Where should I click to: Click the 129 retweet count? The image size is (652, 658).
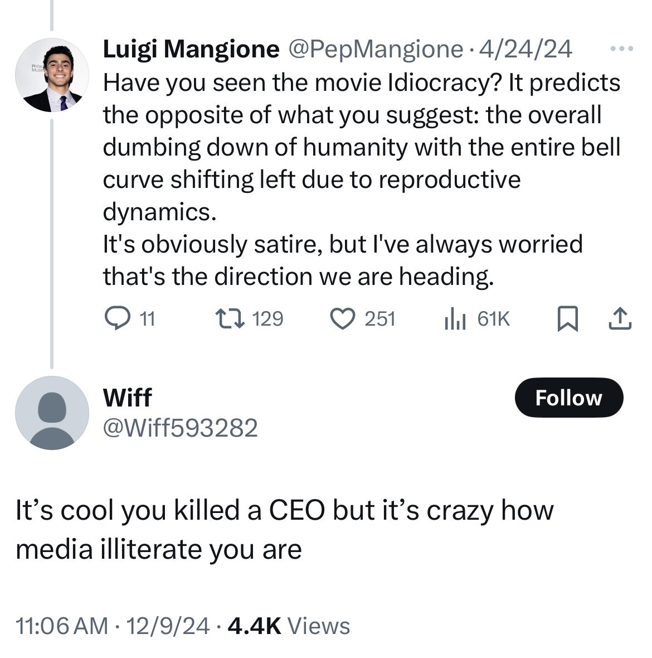[268, 319]
